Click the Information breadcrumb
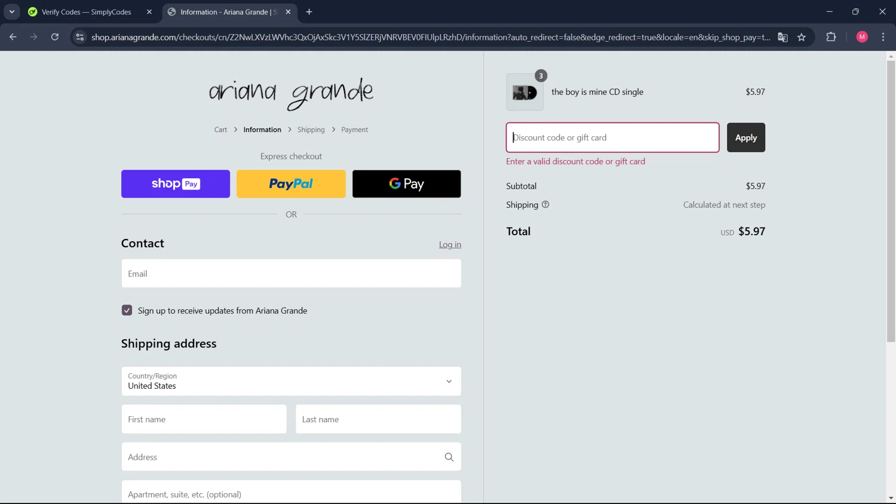Viewport: 896px width, 504px height. click(x=262, y=130)
